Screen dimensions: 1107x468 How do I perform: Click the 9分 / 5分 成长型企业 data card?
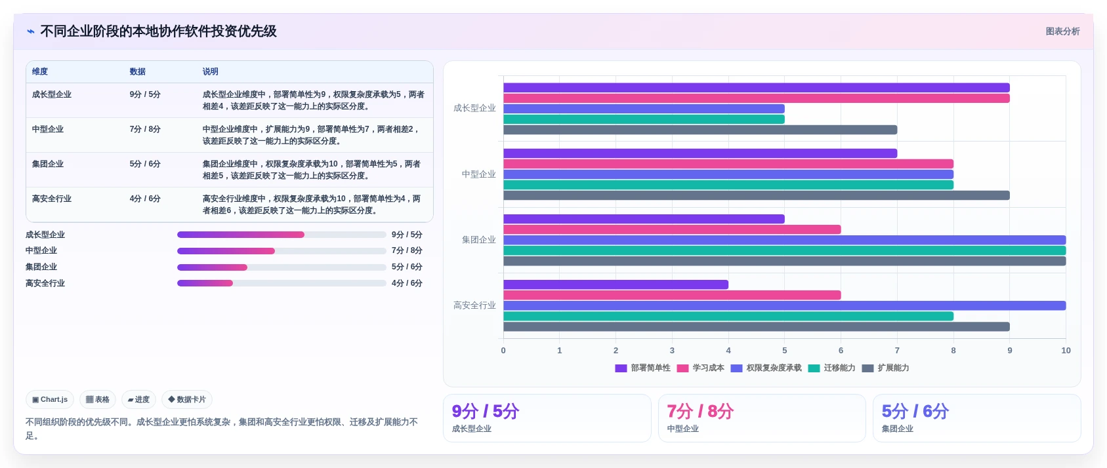tap(547, 418)
